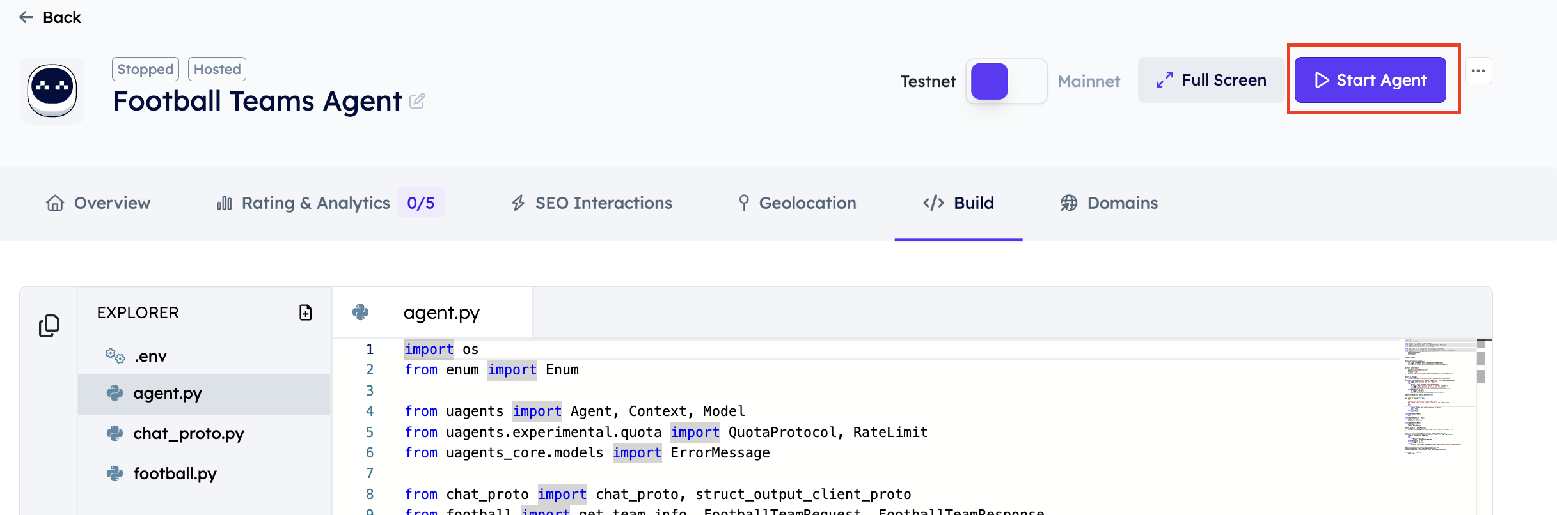The image size is (1557, 515).
Task: Open the Domains tab
Action: tap(1109, 203)
